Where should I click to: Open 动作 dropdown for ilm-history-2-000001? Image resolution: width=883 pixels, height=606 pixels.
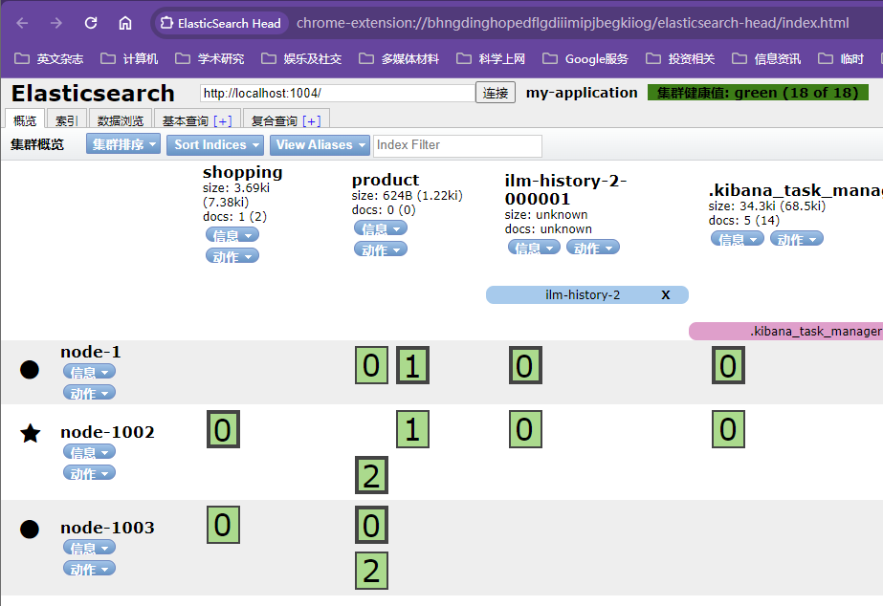coord(593,247)
